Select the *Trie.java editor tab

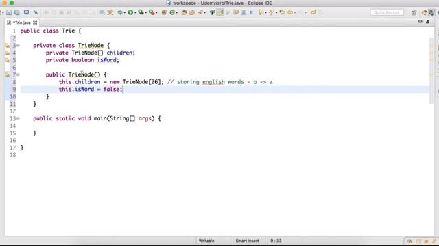click(22, 23)
